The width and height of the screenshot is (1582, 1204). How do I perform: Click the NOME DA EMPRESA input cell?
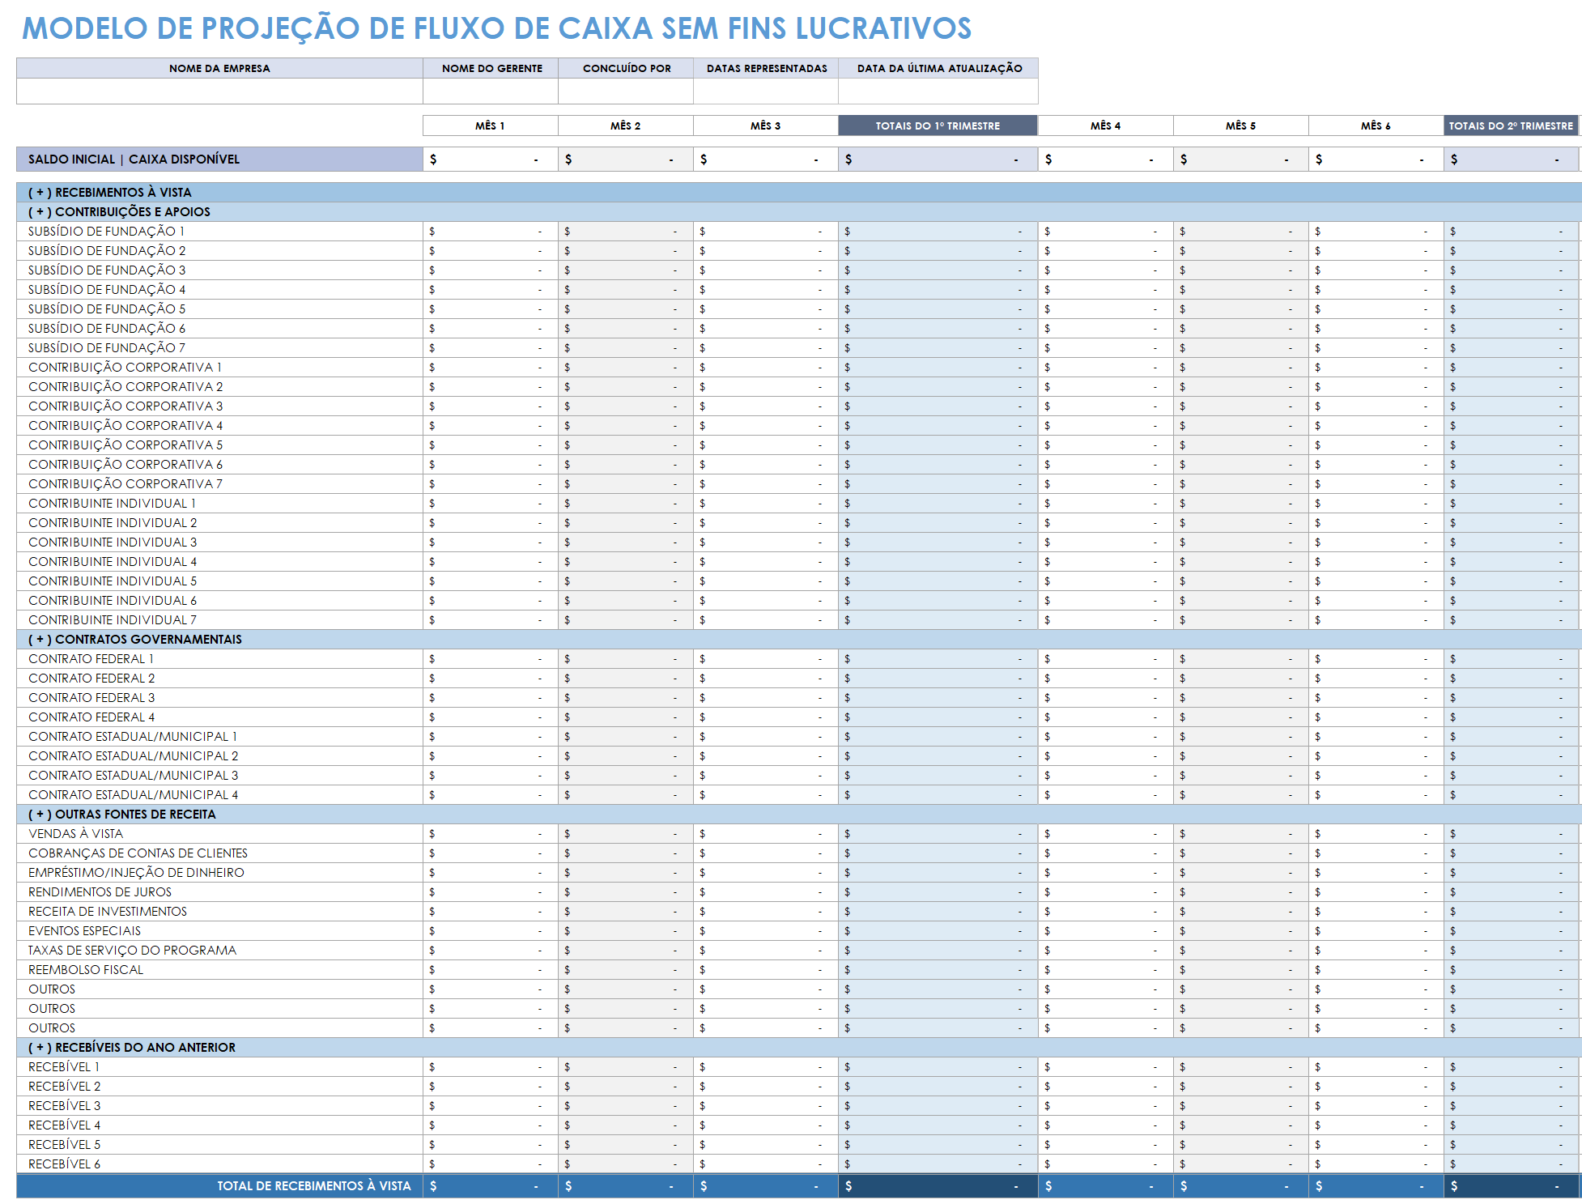[x=219, y=91]
